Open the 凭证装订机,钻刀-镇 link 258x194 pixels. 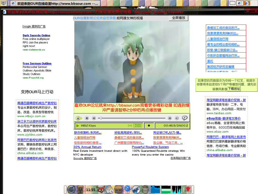pos(167,133)
